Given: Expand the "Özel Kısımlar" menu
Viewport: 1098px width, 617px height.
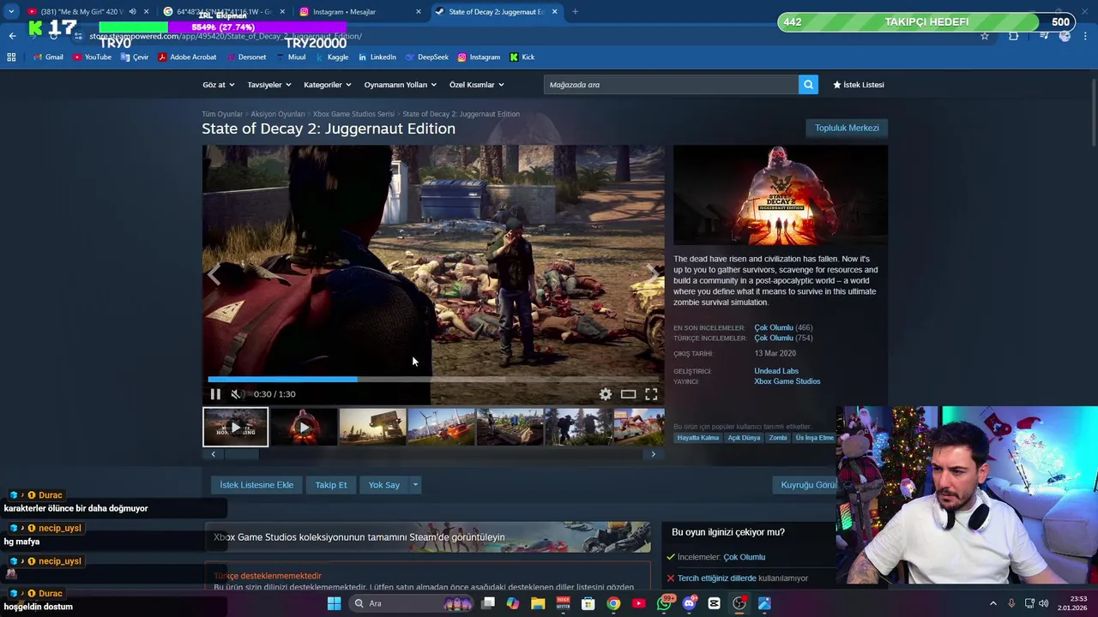Looking at the screenshot, I should 477,85.
